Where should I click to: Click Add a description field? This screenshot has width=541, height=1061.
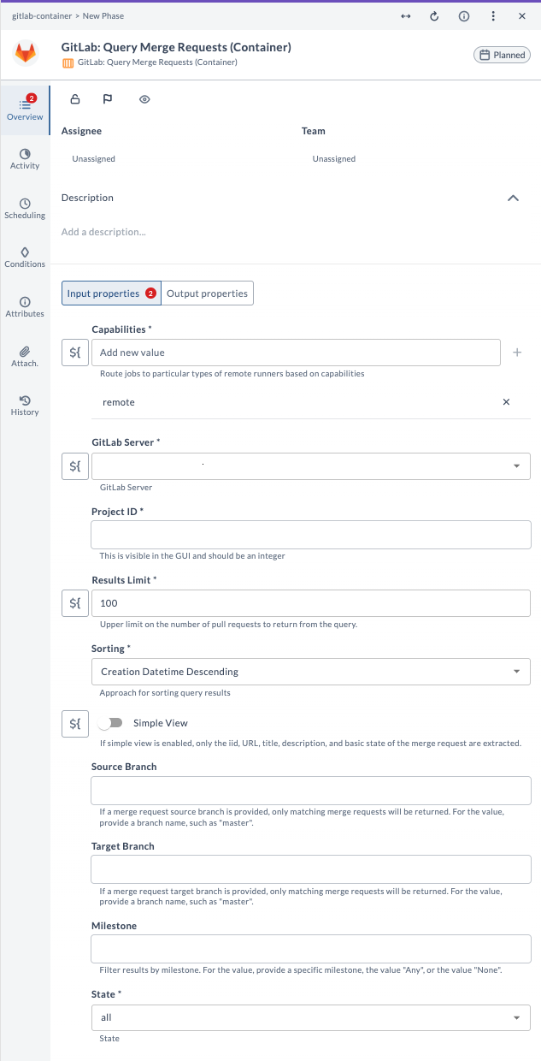click(x=103, y=232)
